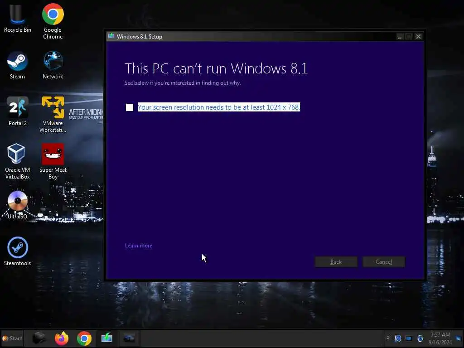464x348 pixels.
Task: Select the Super Meat Boy desktop icon
Action: pyautogui.click(x=53, y=162)
